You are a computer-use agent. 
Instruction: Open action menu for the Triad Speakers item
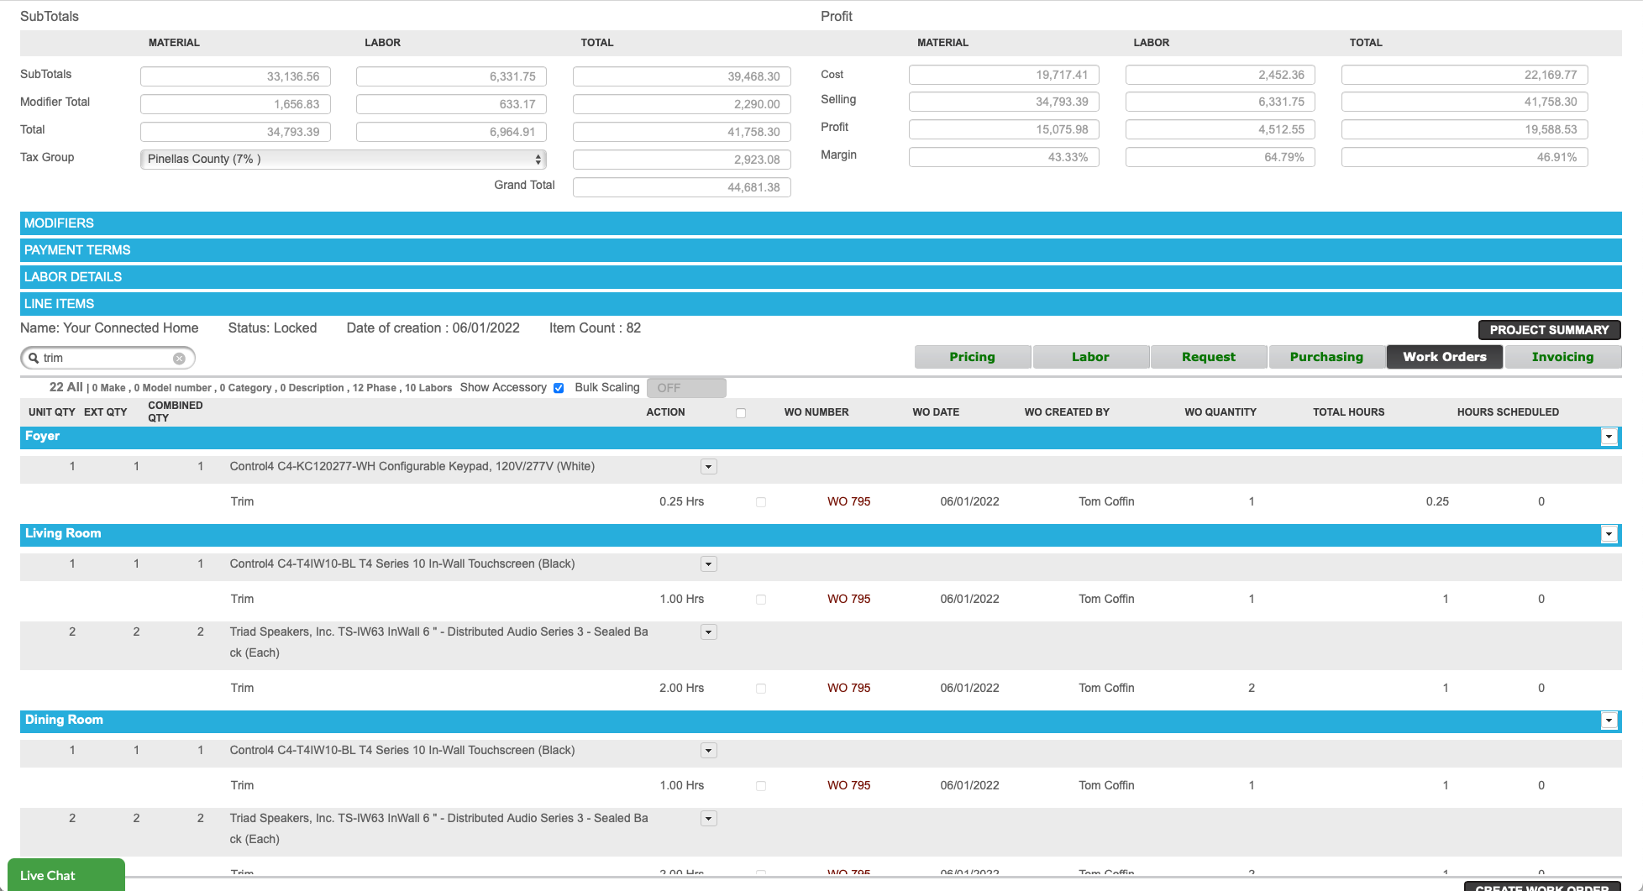709,632
